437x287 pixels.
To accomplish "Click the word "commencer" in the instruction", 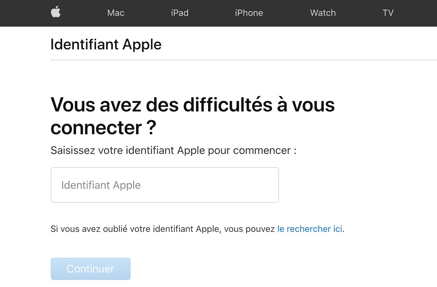I will pyautogui.click(x=262, y=150).
